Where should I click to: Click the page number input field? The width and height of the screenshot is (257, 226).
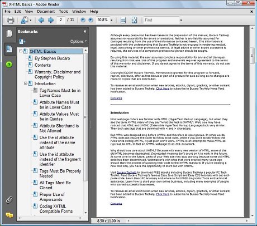(x=61, y=20)
